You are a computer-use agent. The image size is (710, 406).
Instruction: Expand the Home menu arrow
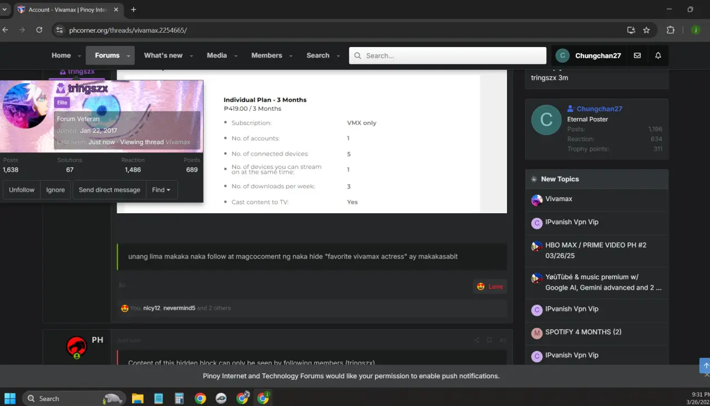pos(79,56)
